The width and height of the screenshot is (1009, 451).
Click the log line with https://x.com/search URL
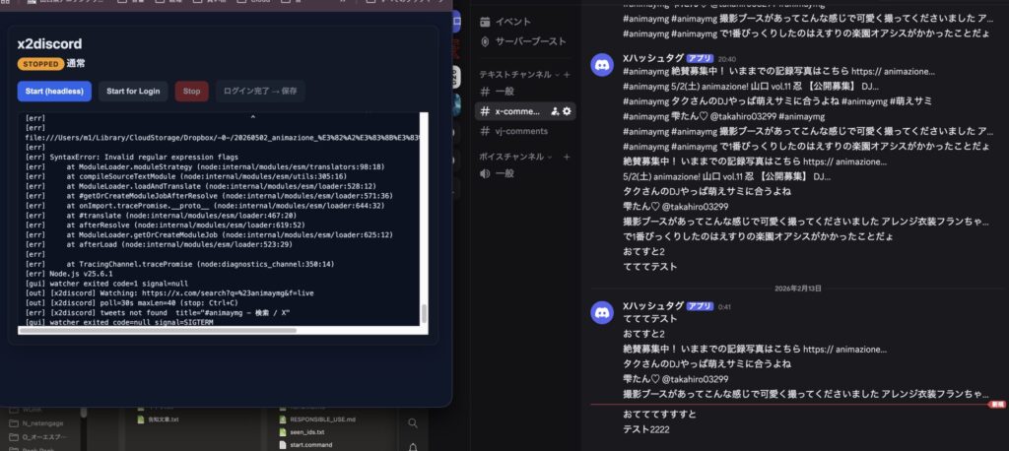pos(169,292)
